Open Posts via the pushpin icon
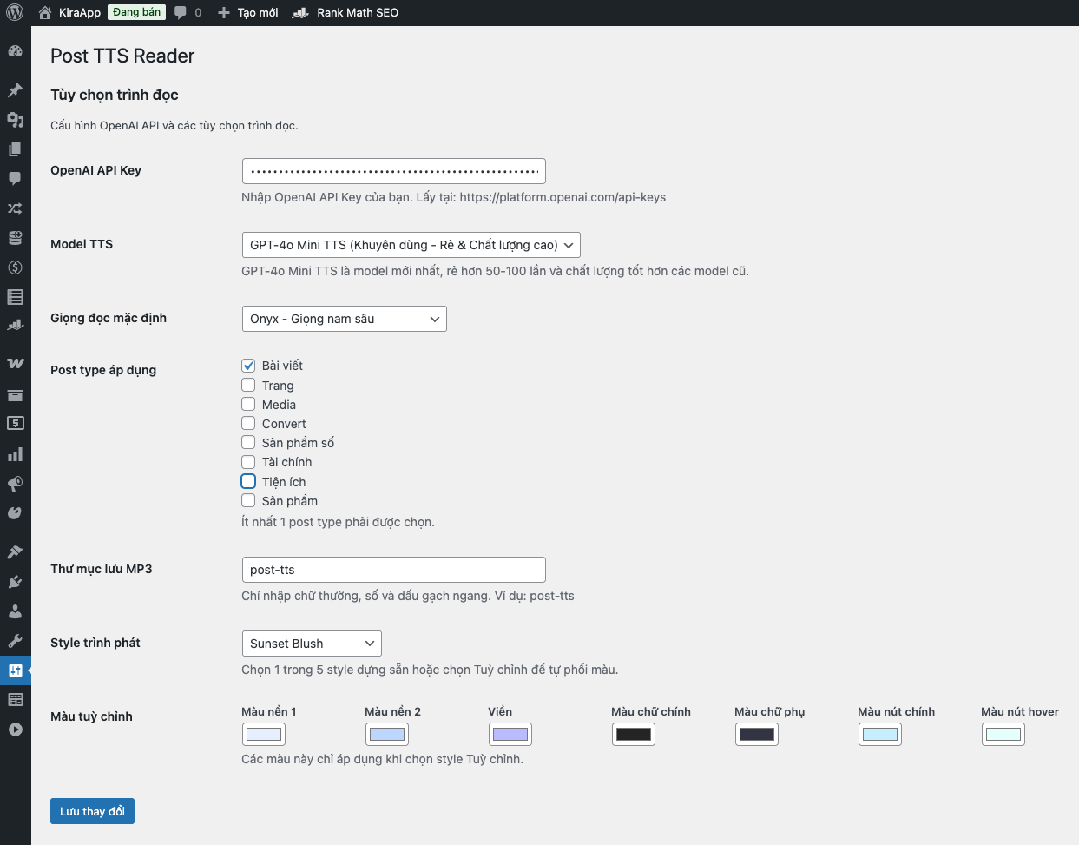Image resolution: width=1079 pixels, height=845 pixels. coord(15,90)
